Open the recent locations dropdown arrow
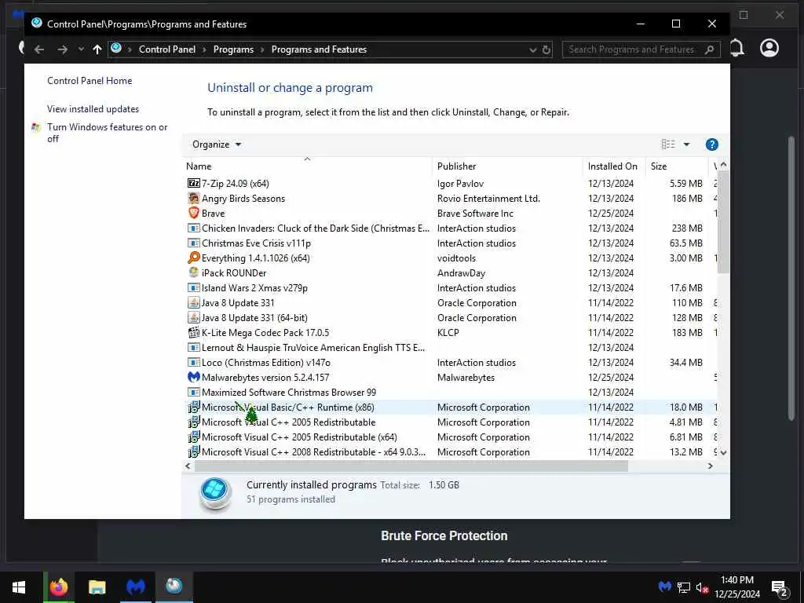The image size is (804, 603). tap(81, 49)
